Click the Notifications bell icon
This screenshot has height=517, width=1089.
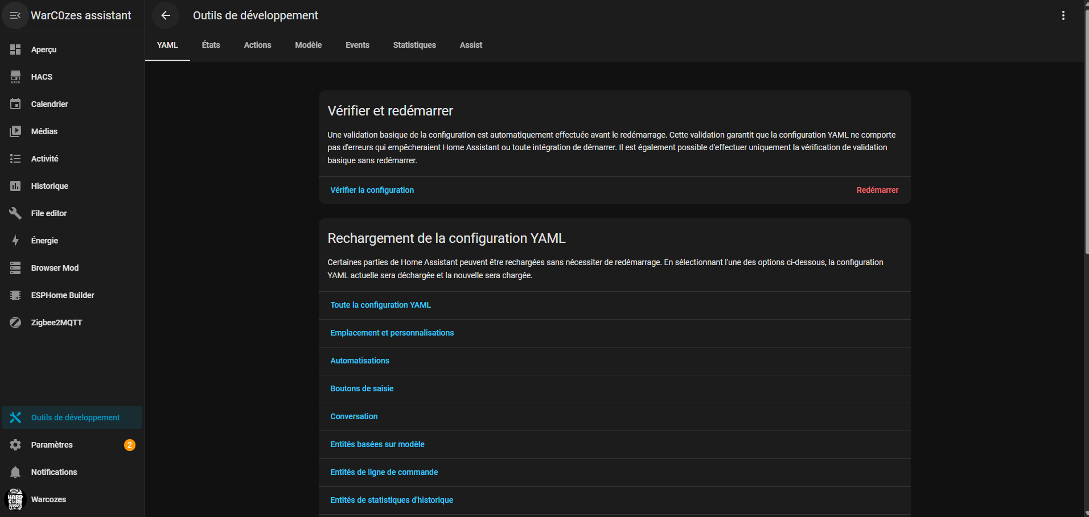(x=15, y=472)
